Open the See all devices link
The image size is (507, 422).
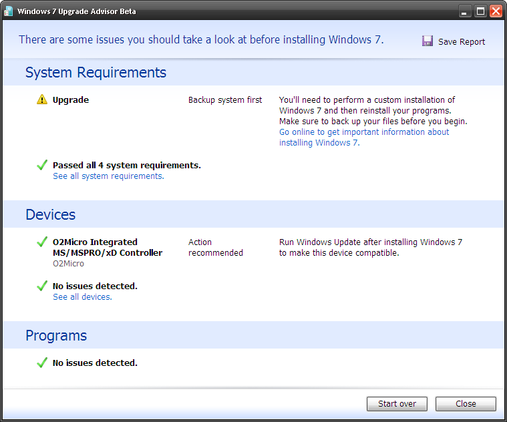(x=82, y=297)
